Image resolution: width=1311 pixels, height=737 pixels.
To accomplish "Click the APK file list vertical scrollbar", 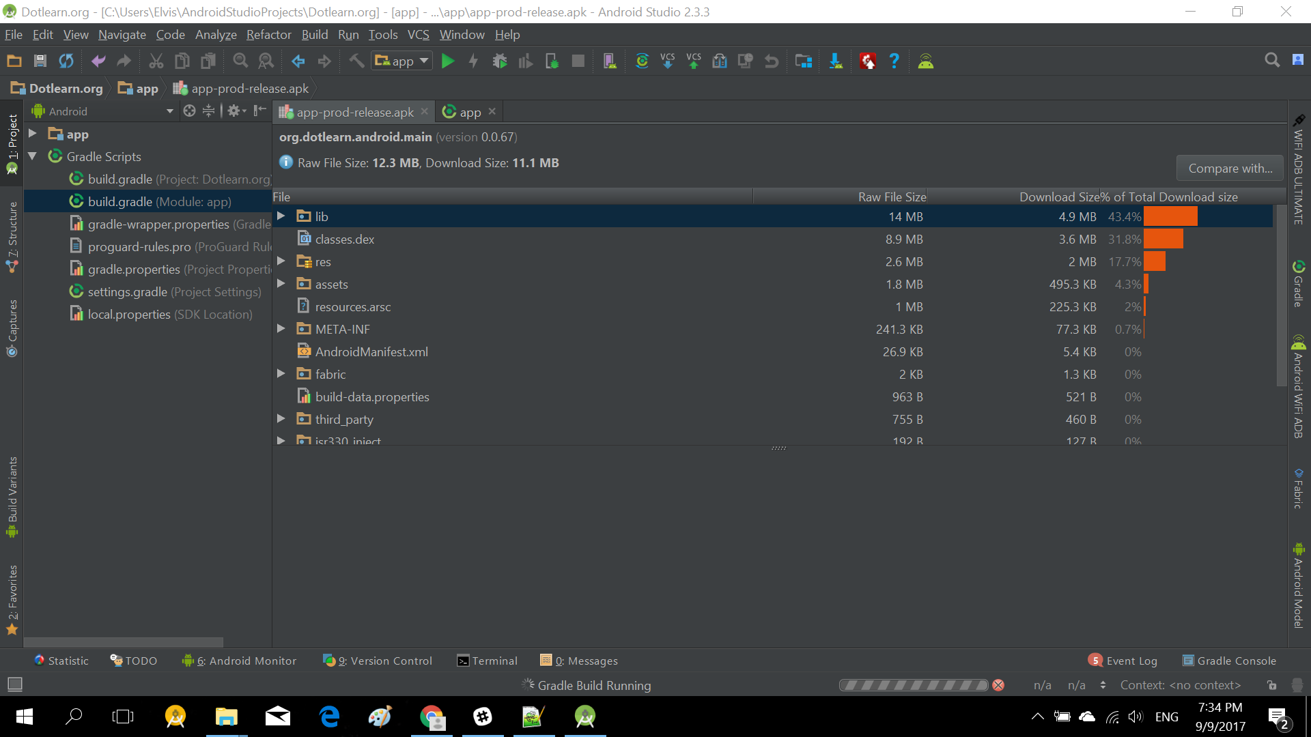I will click(1281, 295).
